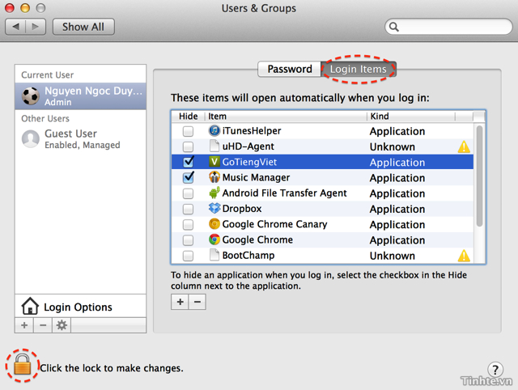Click the warning triangle next to BootChamp
This screenshot has height=390, width=518.
pos(464,256)
